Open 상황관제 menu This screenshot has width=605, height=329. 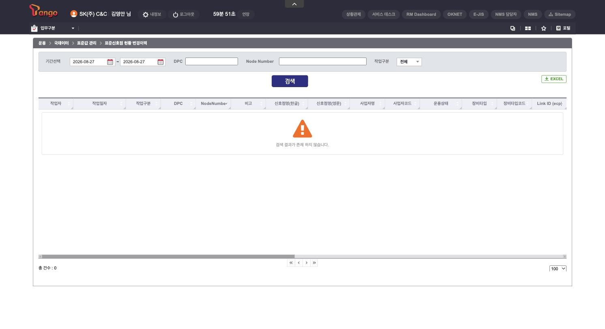354,14
